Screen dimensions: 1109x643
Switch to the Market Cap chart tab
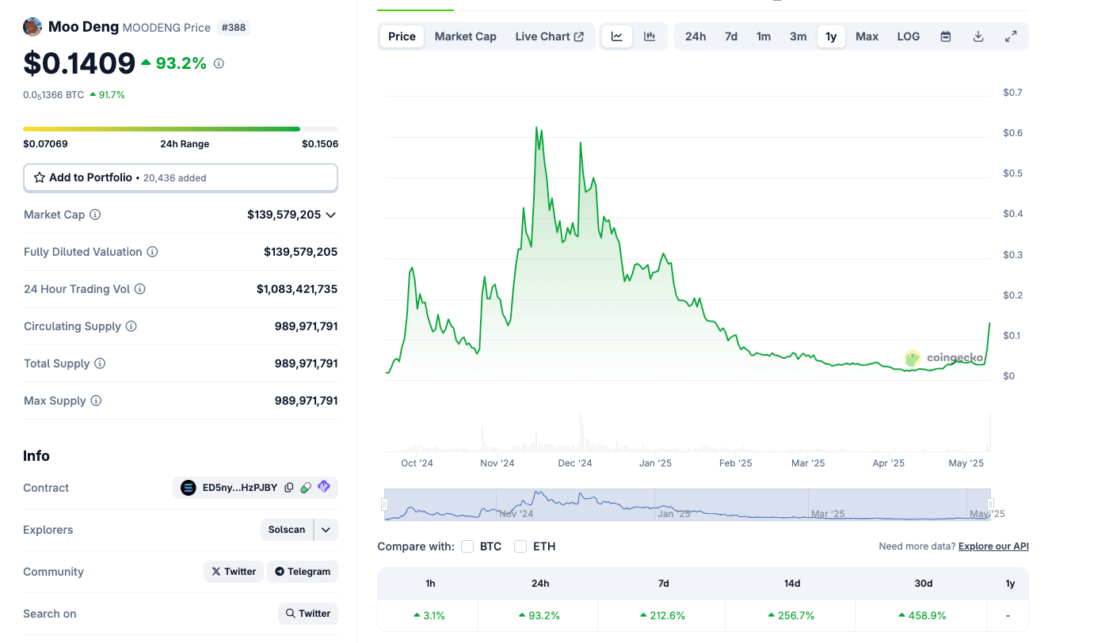click(x=465, y=36)
